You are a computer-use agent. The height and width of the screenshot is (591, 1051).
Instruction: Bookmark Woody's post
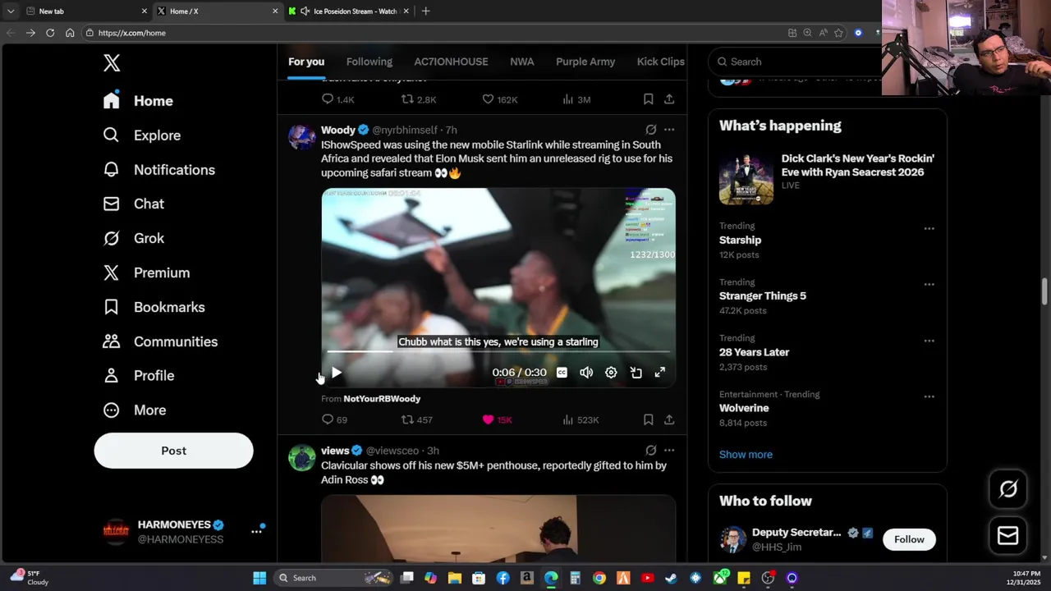[648, 419]
